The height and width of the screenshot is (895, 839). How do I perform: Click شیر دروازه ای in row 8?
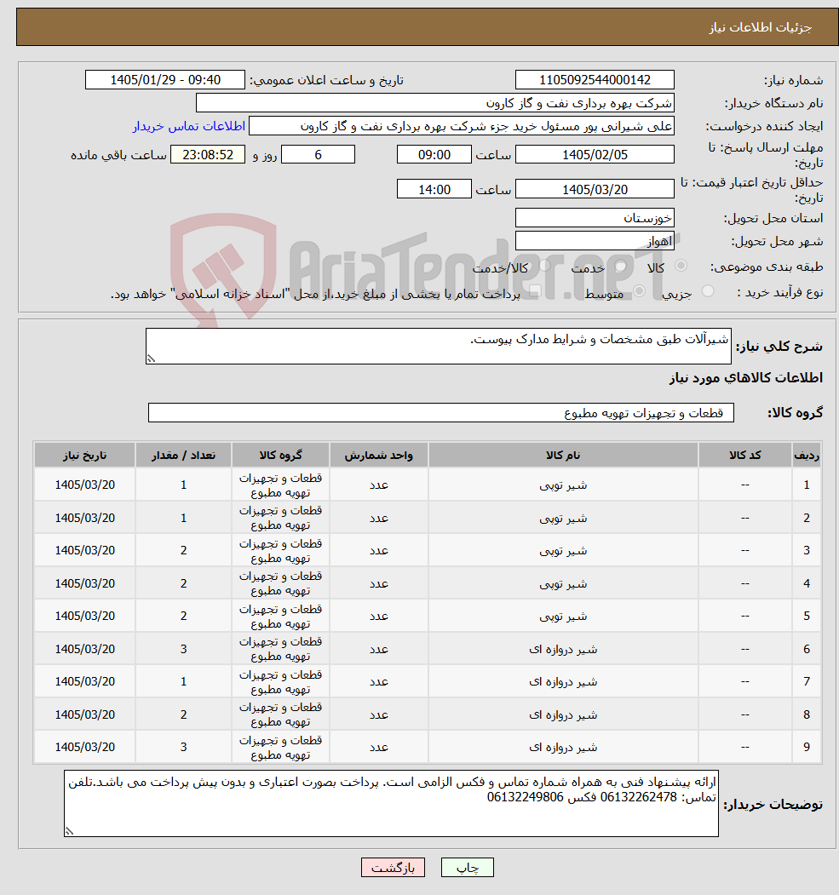click(x=563, y=715)
